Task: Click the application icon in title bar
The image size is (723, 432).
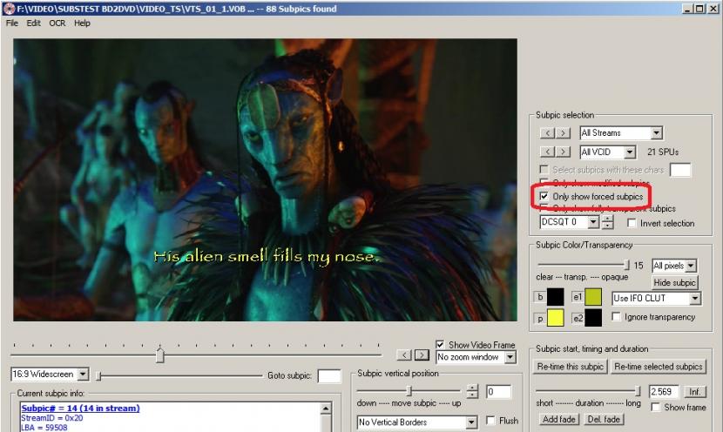Action: (x=9, y=9)
